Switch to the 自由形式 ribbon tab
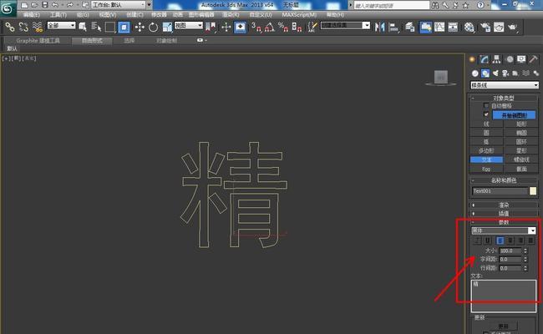 tap(92, 40)
